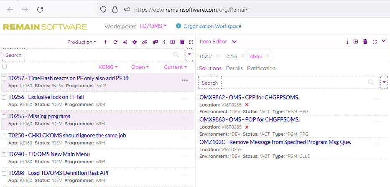This screenshot has width=390, height=187.
Task: Click the magnifier icon in left search box
Action: pyautogui.click(x=176, y=55)
